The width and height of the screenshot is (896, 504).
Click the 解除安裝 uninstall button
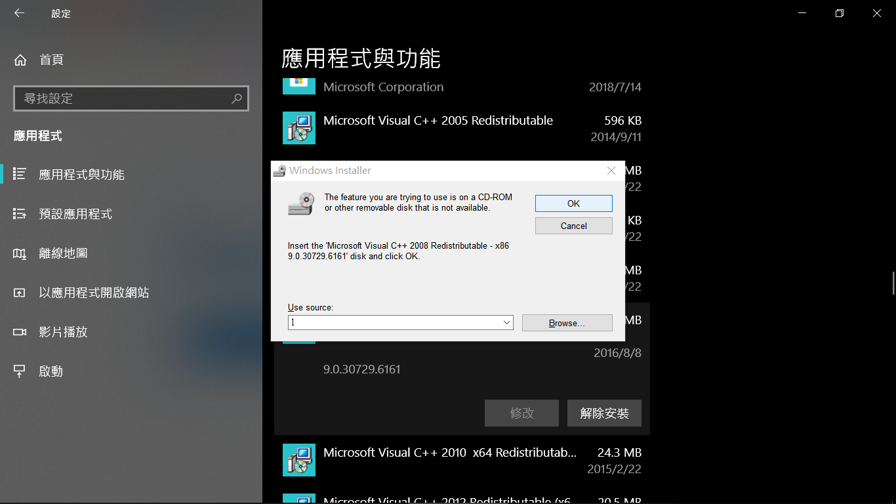tap(604, 413)
